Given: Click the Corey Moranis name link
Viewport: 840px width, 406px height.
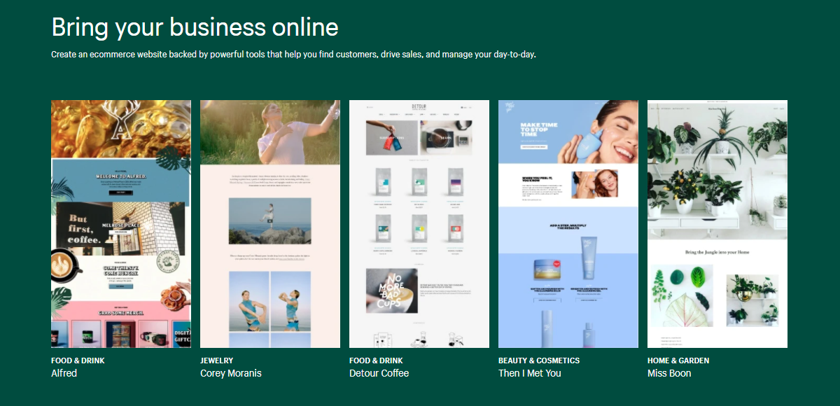Looking at the screenshot, I should 231,373.
